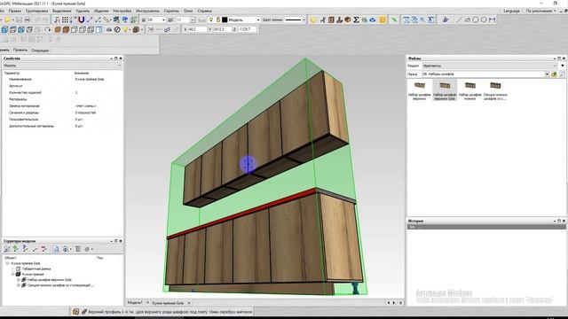Click the blue-yellow question mark icon in structure panel

[24, 249]
